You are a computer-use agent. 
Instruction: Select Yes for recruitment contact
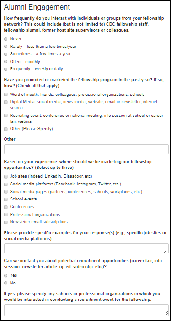click(6, 275)
